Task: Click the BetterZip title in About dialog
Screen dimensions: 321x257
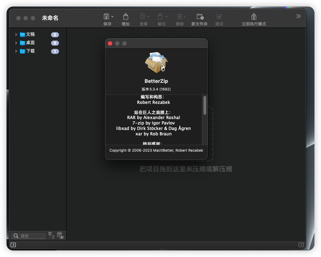Action: (156, 81)
